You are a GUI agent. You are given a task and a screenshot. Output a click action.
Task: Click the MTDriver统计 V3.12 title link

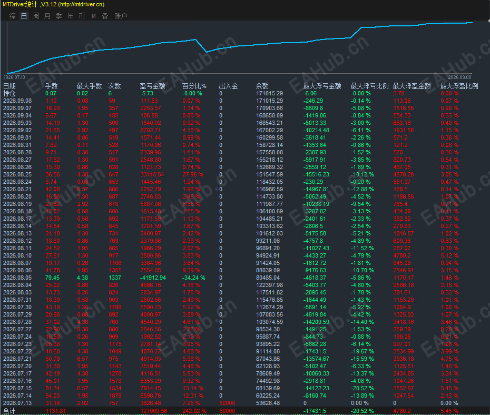pyautogui.click(x=53, y=4)
